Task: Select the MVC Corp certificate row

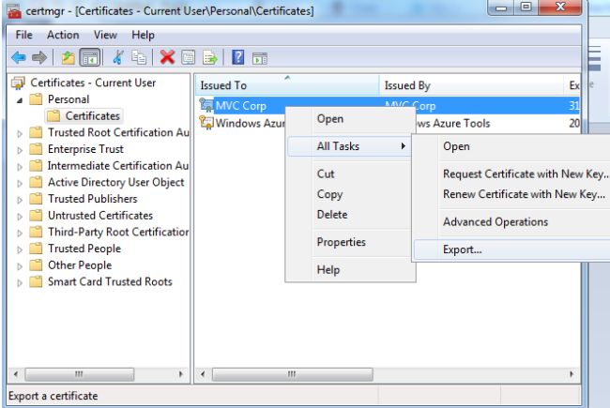Action: 389,105
